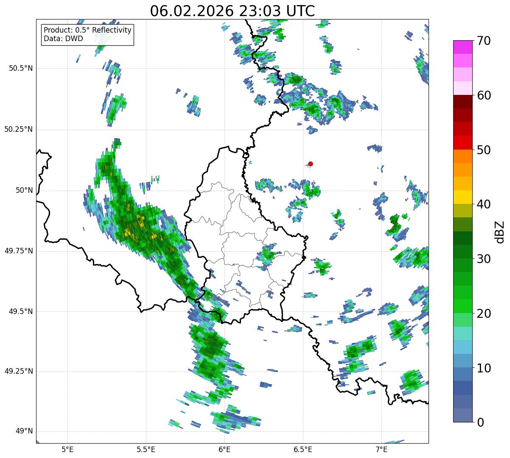Click the '50.5°N' latitude label
Viewport: 510px width, 458px height.
[21, 68]
